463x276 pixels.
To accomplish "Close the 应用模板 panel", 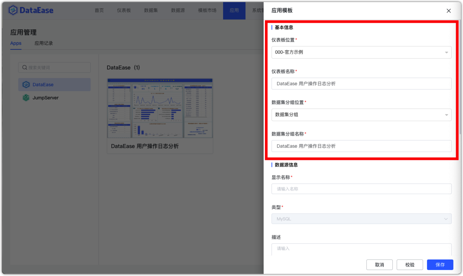I will click(x=449, y=11).
